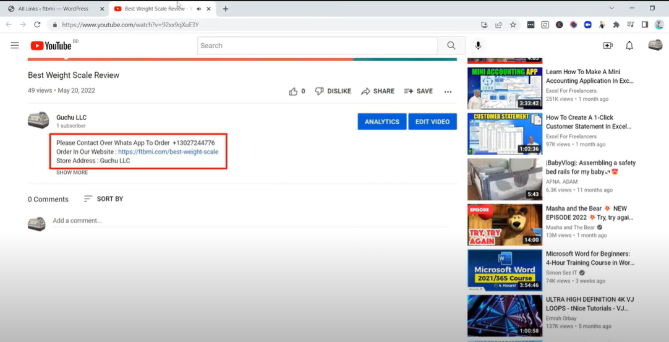This screenshot has width=669, height=342.
Task: Open Analytics for this video
Action: (382, 122)
